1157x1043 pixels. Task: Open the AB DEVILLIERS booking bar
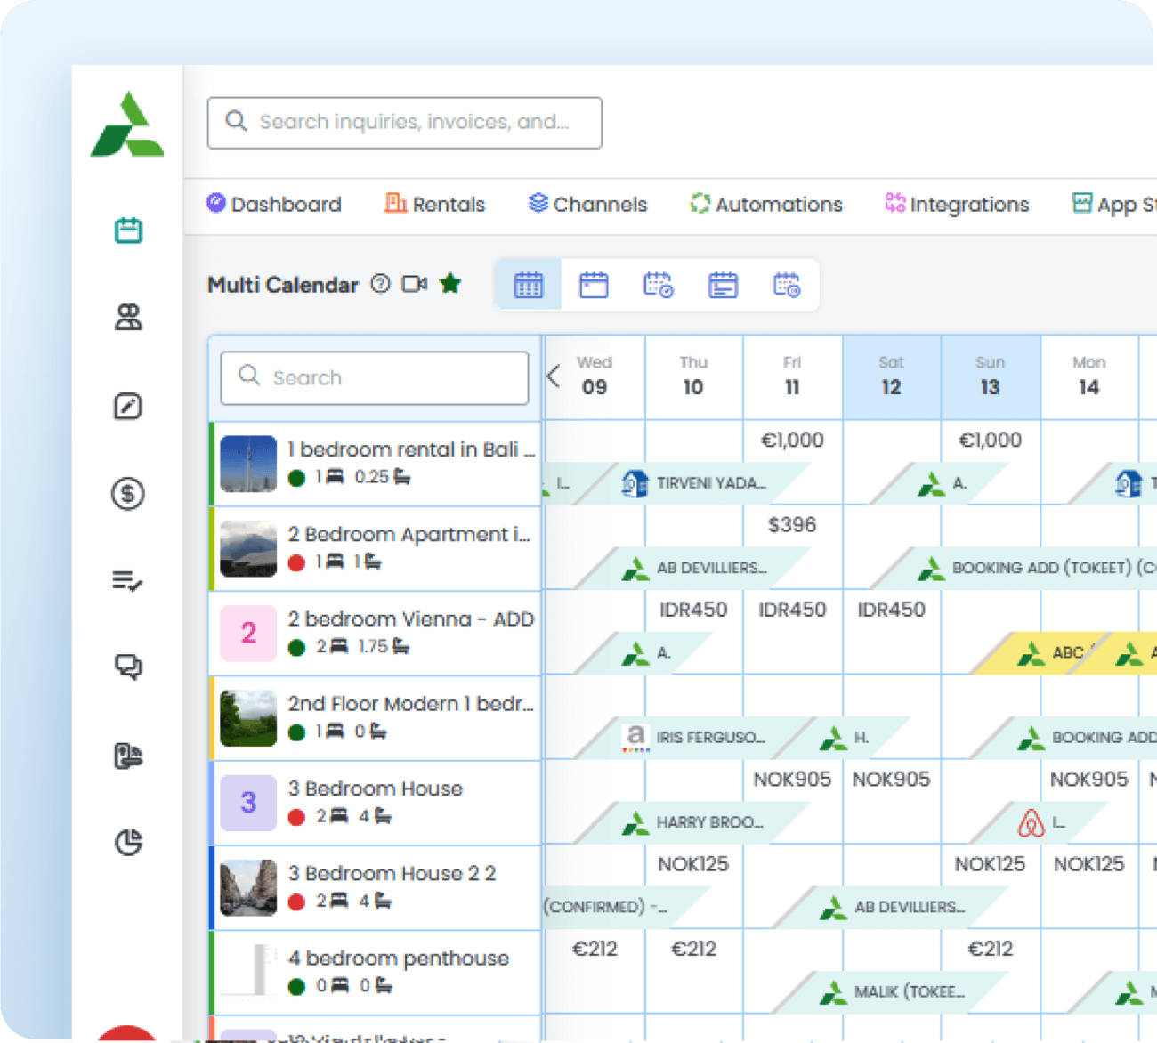(x=703, y=567)
